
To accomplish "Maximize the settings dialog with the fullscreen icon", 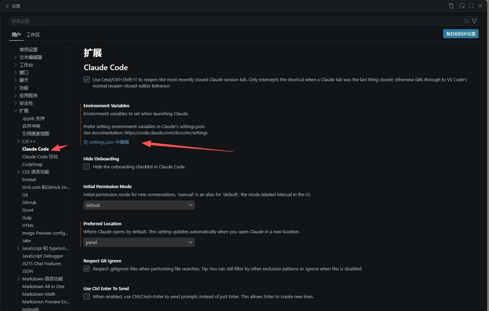I will tap(471, 6).
